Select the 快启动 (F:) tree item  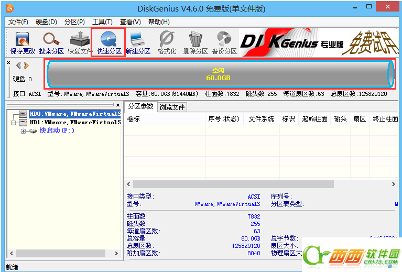tap(57, 130)
